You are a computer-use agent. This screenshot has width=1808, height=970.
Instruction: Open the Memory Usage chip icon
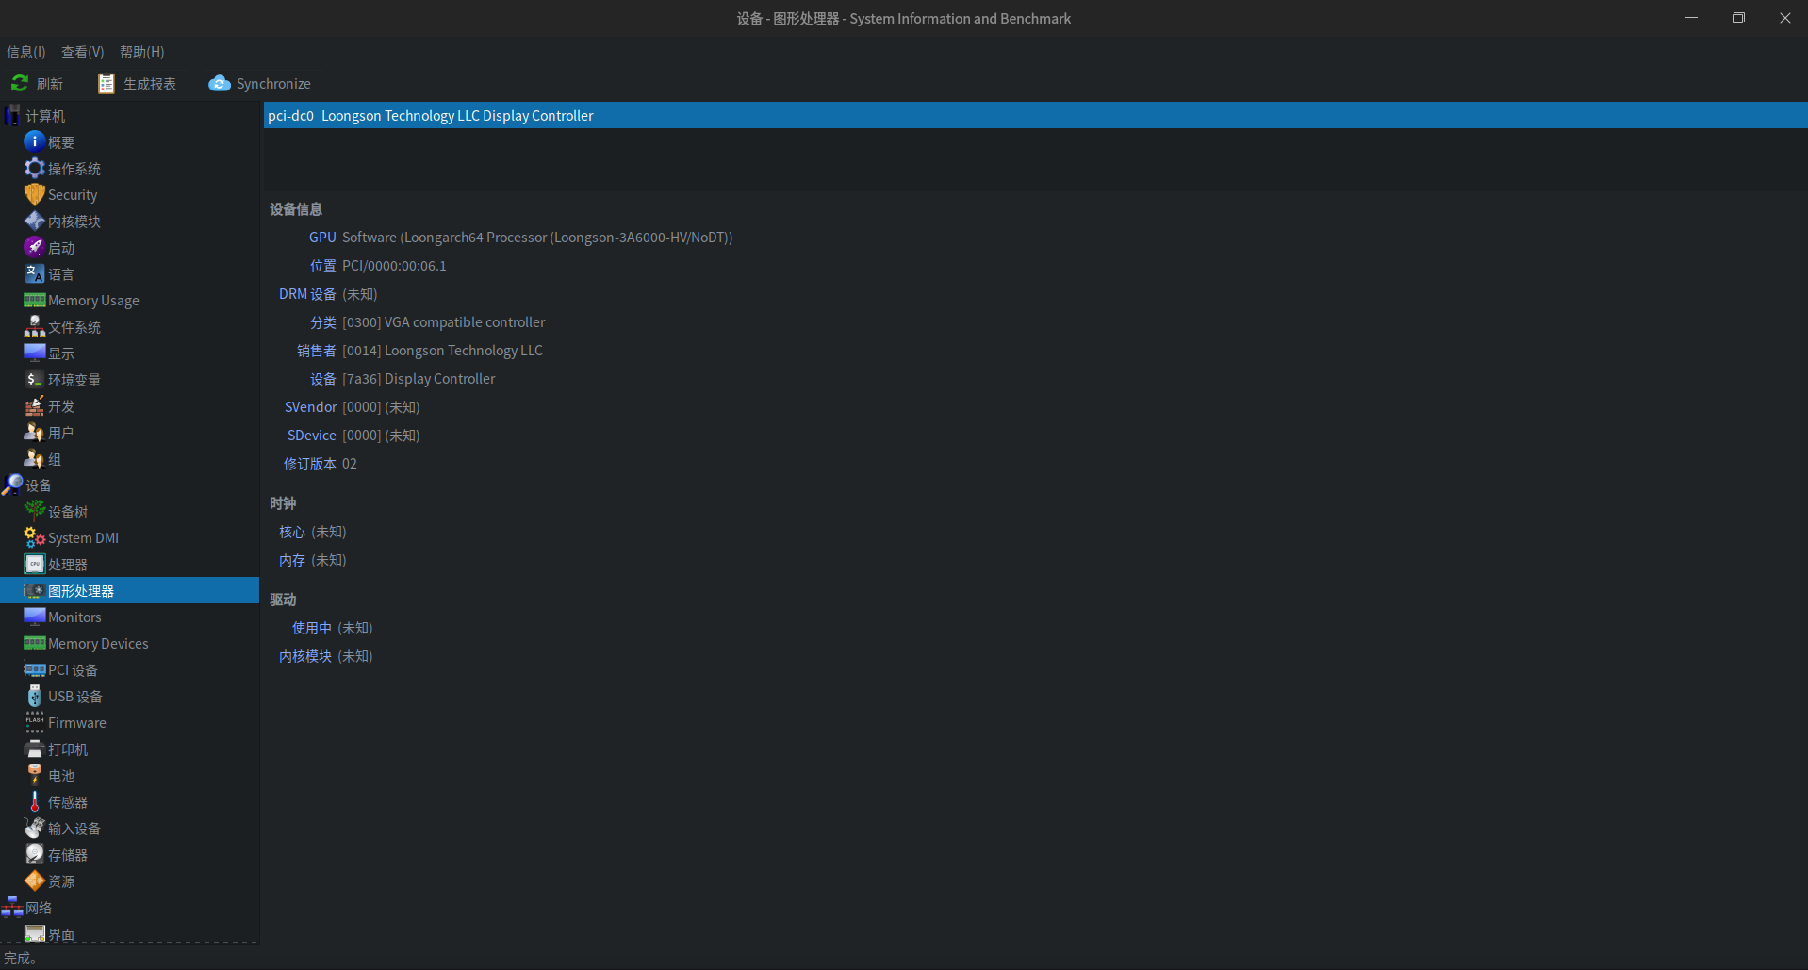tap(34, 300)
